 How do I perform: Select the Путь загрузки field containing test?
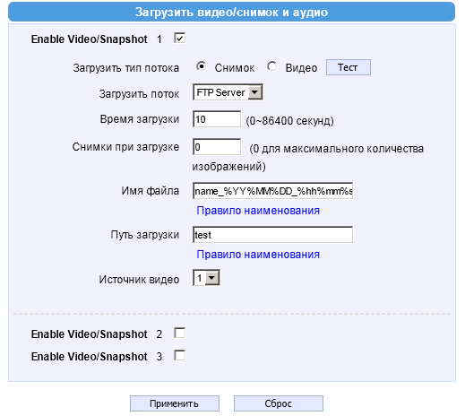tap(272, 235)
